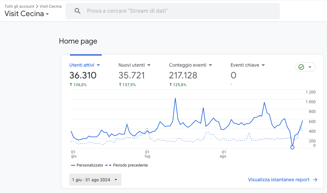Open the date range 1 giu - 31 ago 2024
The width and height of the screenshot is (327, 193).
tap(95, 180)
